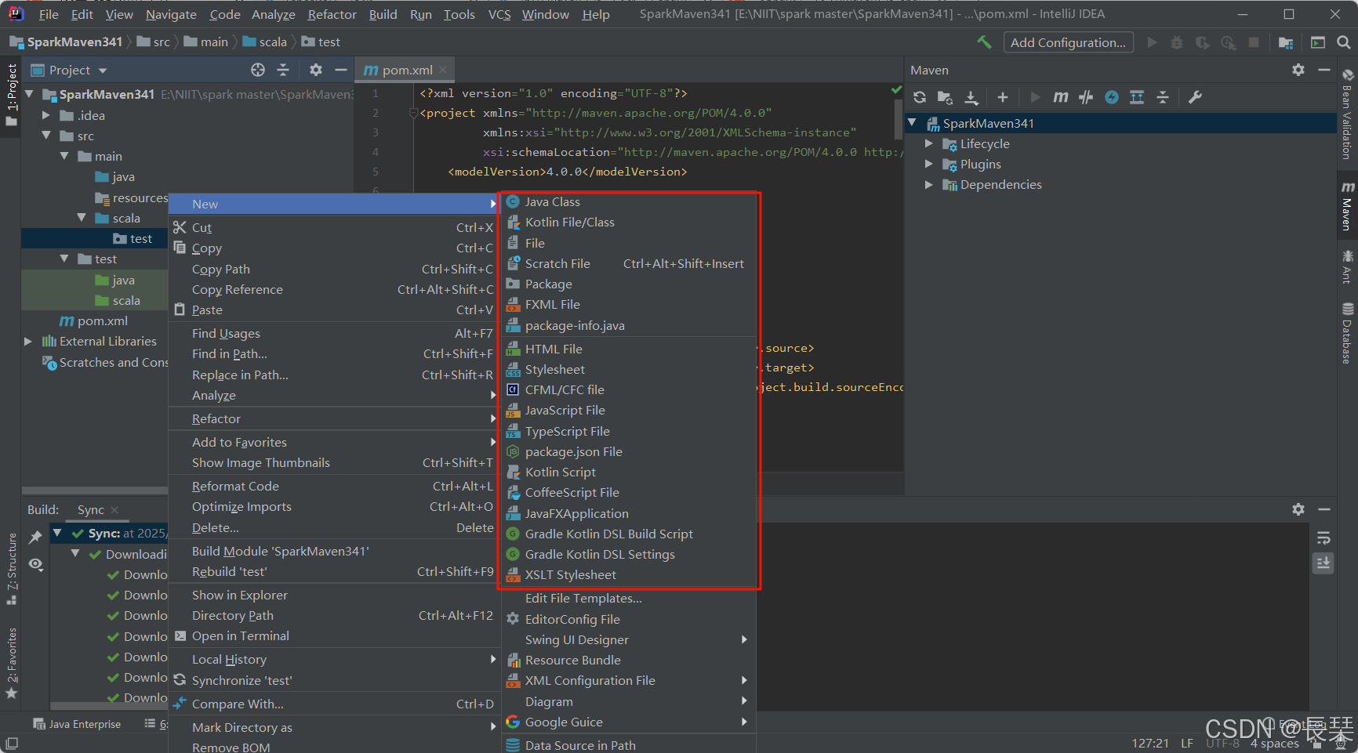Image resolution: width=1358 pixels, height=753 pixels.
Task: Open Build panel gear settings
Action: click(x=1298, y=509)
